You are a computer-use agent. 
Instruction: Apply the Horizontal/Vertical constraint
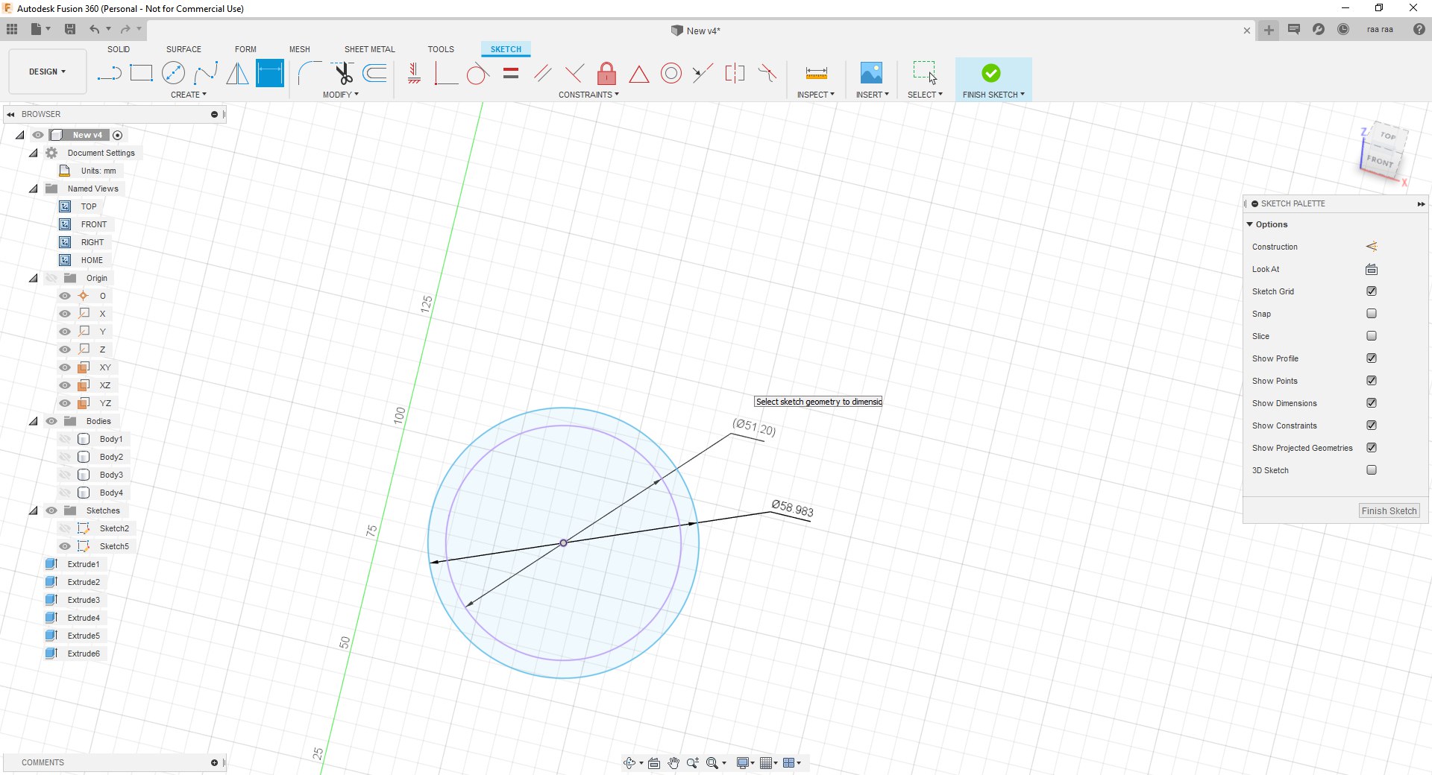coord(414,73)
